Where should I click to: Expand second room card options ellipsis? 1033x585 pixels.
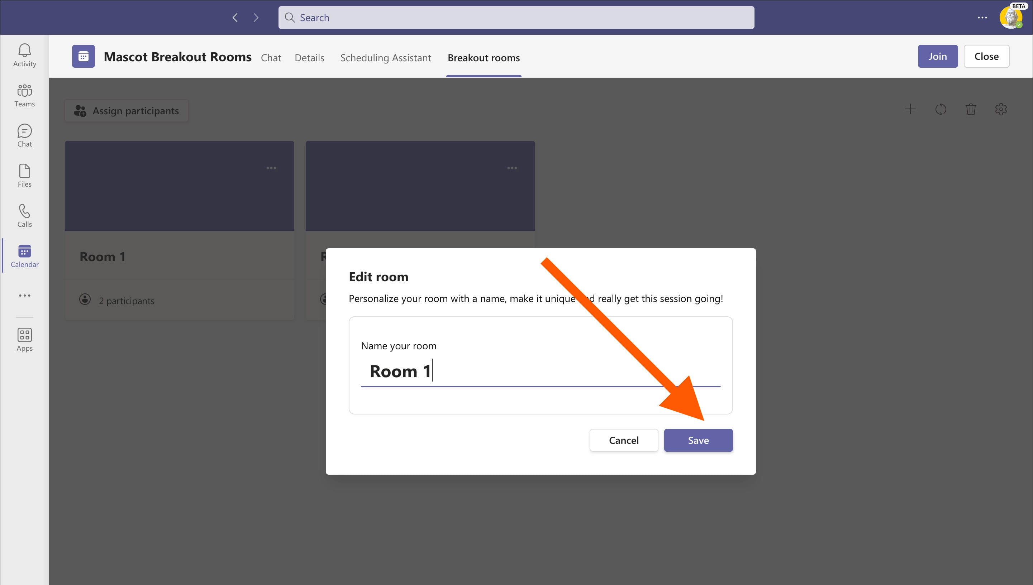512,168
